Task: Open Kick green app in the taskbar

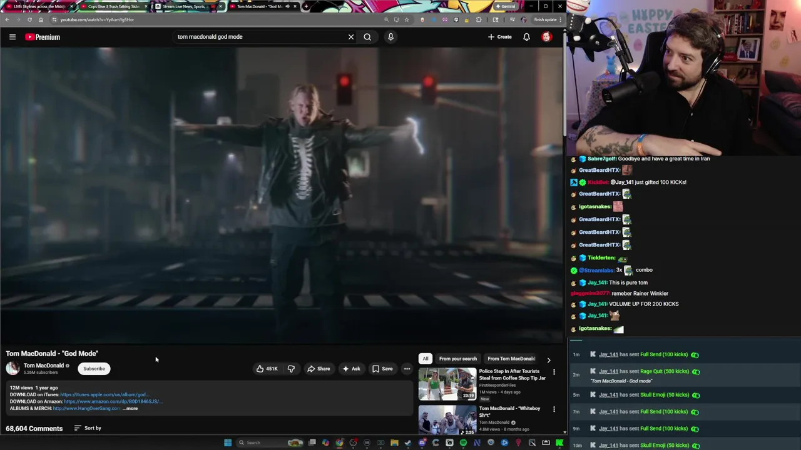Action: coord(559,442)
